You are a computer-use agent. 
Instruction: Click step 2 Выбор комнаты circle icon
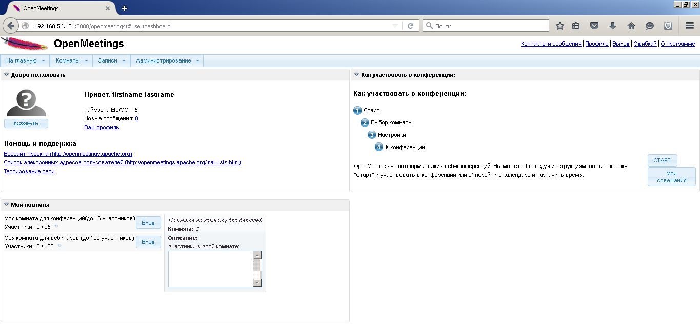pos(365,122)
